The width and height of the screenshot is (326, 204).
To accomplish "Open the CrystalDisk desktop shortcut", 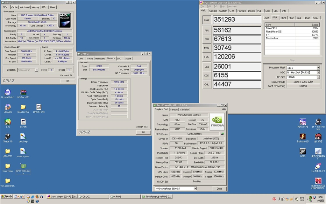I will [x=7, y=93].
